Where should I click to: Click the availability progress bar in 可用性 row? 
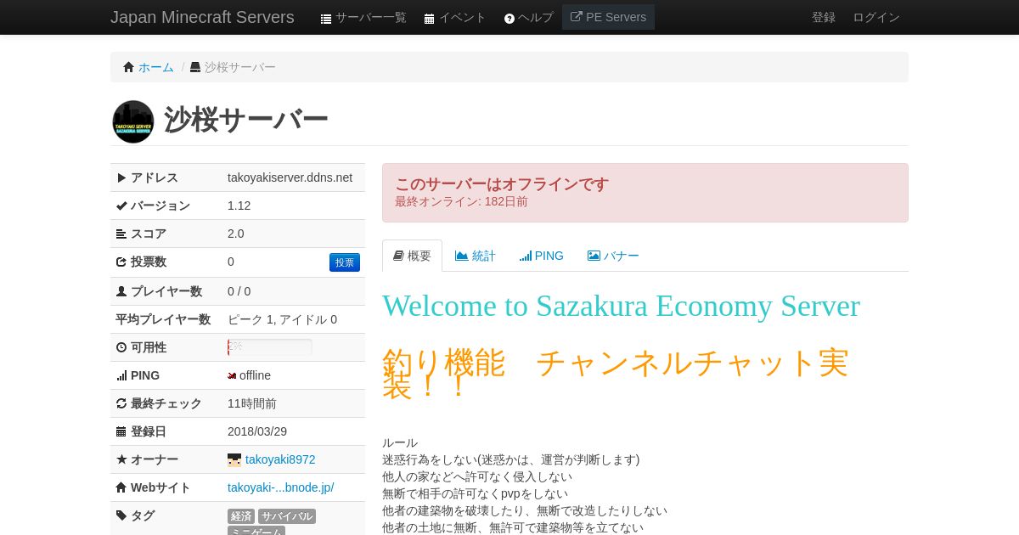click(x=270, y=347)
